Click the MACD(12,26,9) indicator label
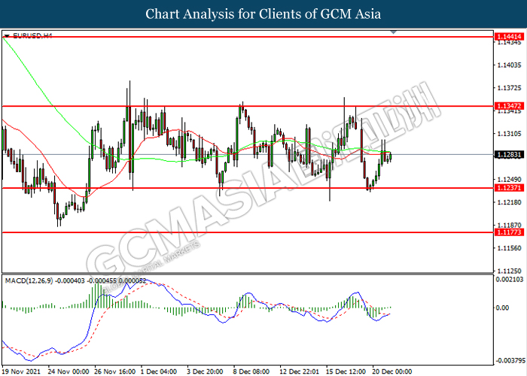 pyautogui.click(x=29, y=280)
